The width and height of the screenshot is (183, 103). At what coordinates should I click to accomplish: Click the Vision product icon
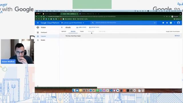pos(38,27)
